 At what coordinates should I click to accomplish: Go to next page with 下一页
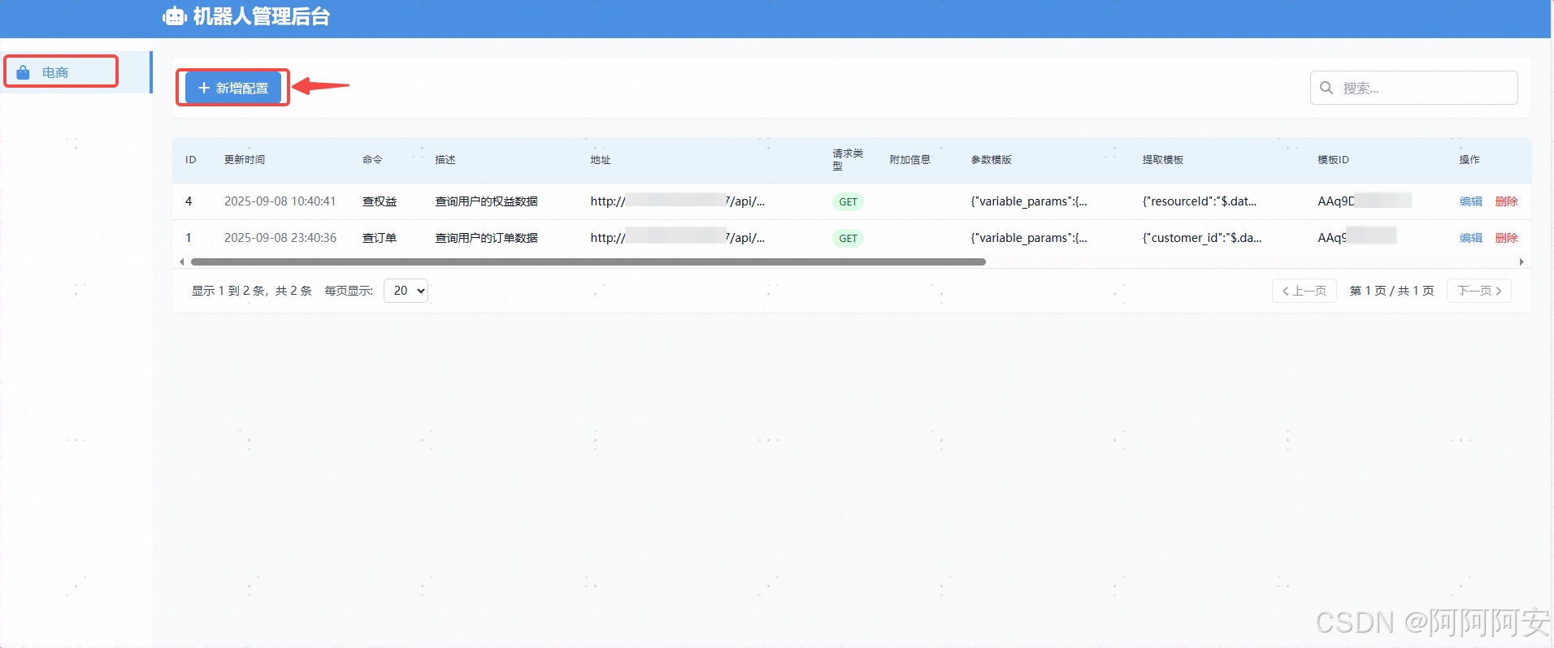[1479, 291]
